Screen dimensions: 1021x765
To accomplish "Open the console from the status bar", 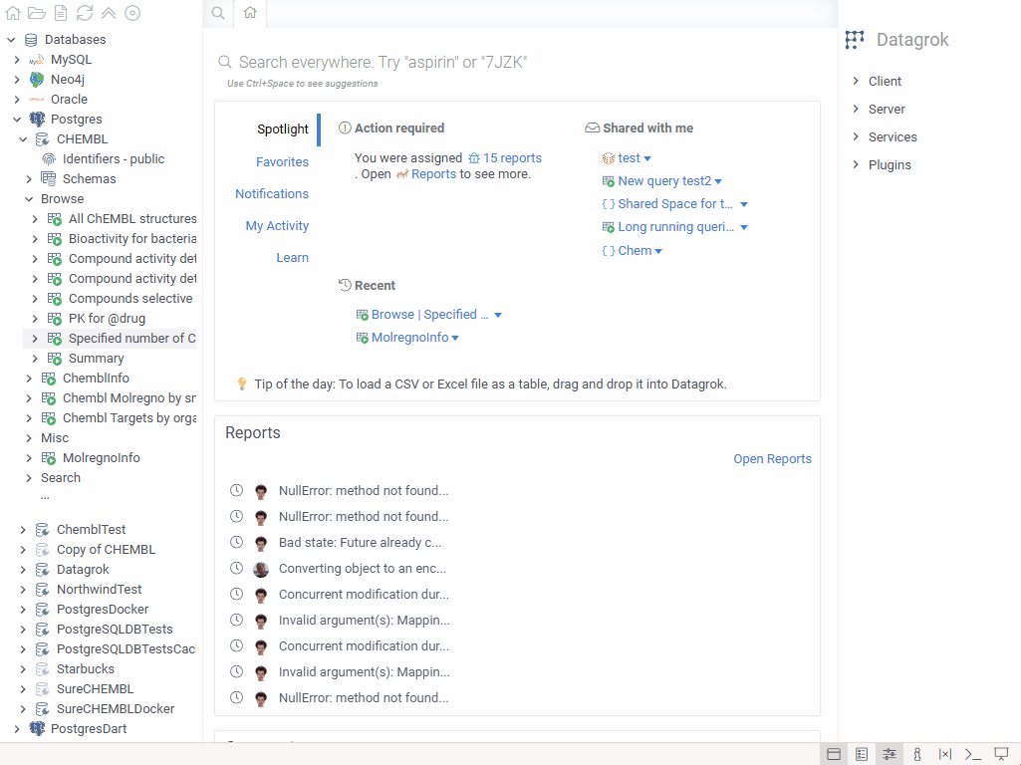I will 974,754.
